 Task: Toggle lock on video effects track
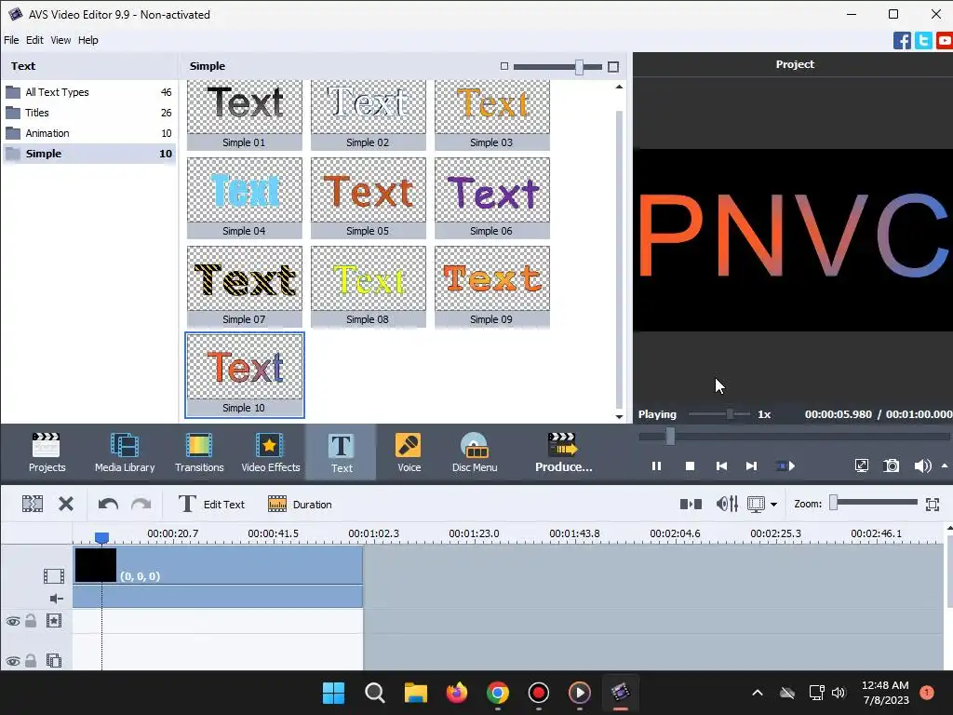pos(31,621)
